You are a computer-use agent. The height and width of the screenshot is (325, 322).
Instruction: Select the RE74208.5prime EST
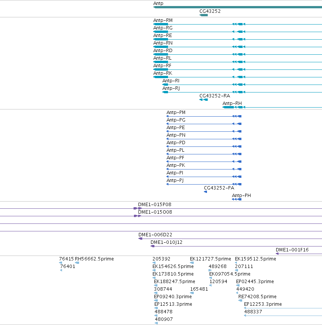pyautogui.click(x=240, y=300)
